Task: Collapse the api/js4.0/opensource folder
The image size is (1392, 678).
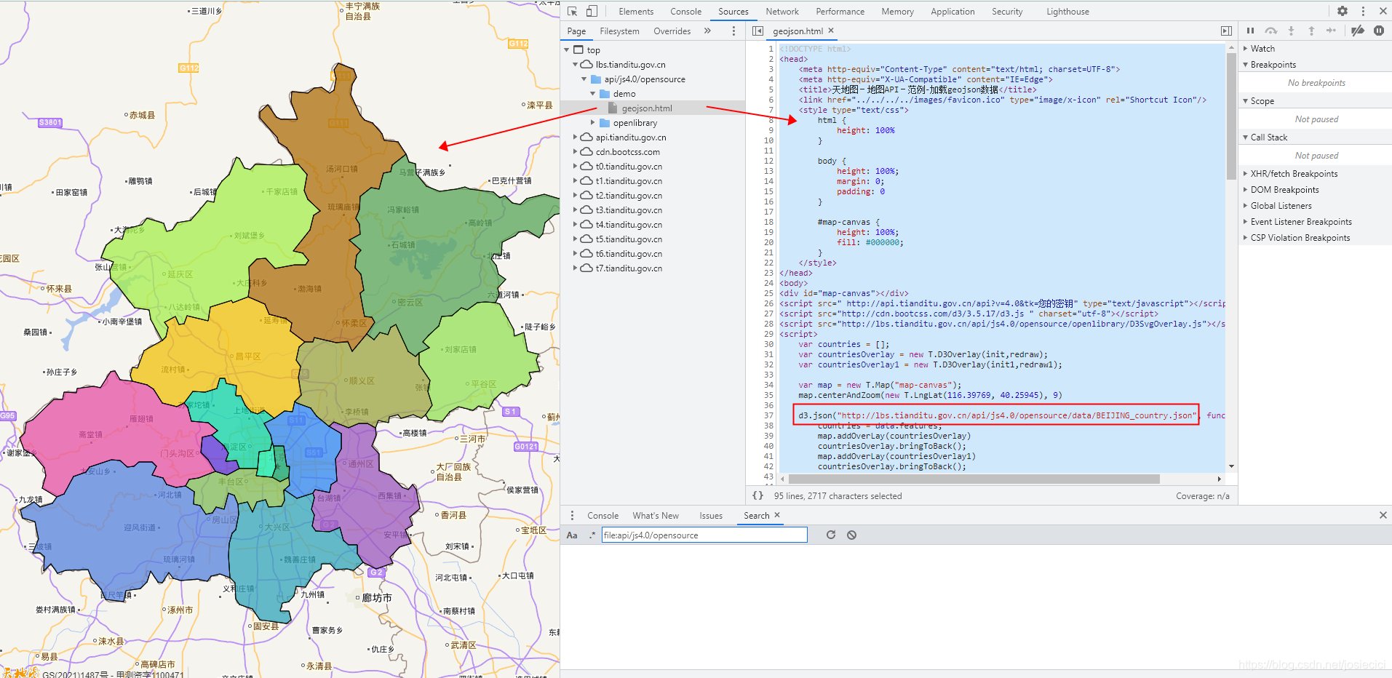Action: [x=584, y=79]
